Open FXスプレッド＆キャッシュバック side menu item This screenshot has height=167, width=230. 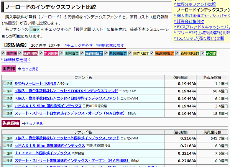203,27
